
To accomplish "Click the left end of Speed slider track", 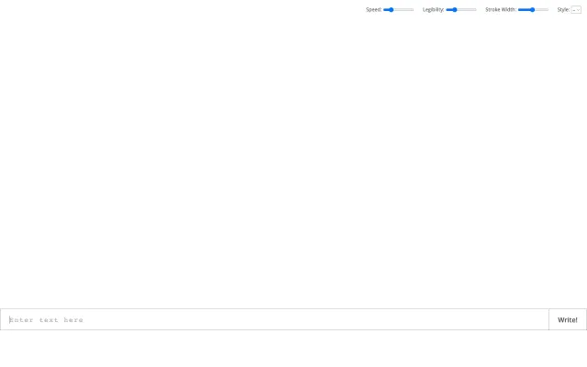I will 384,9.
